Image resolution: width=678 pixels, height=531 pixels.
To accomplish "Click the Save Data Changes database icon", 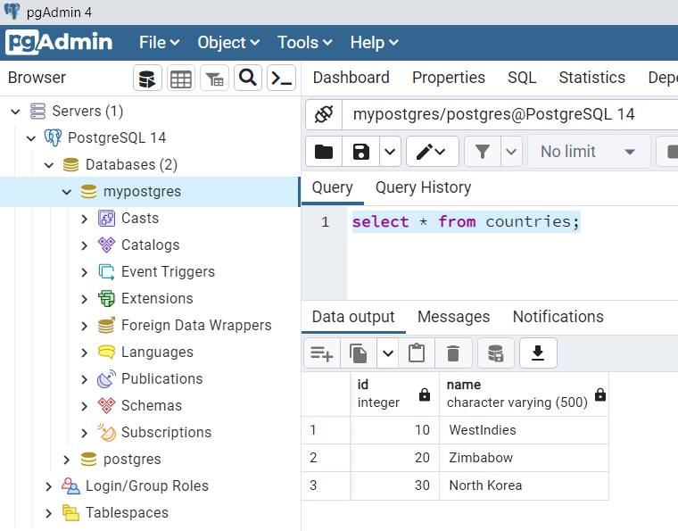I will [495, 353].
